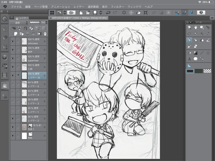
Task: Click the create layer mask icon
Action: (39, 34)
